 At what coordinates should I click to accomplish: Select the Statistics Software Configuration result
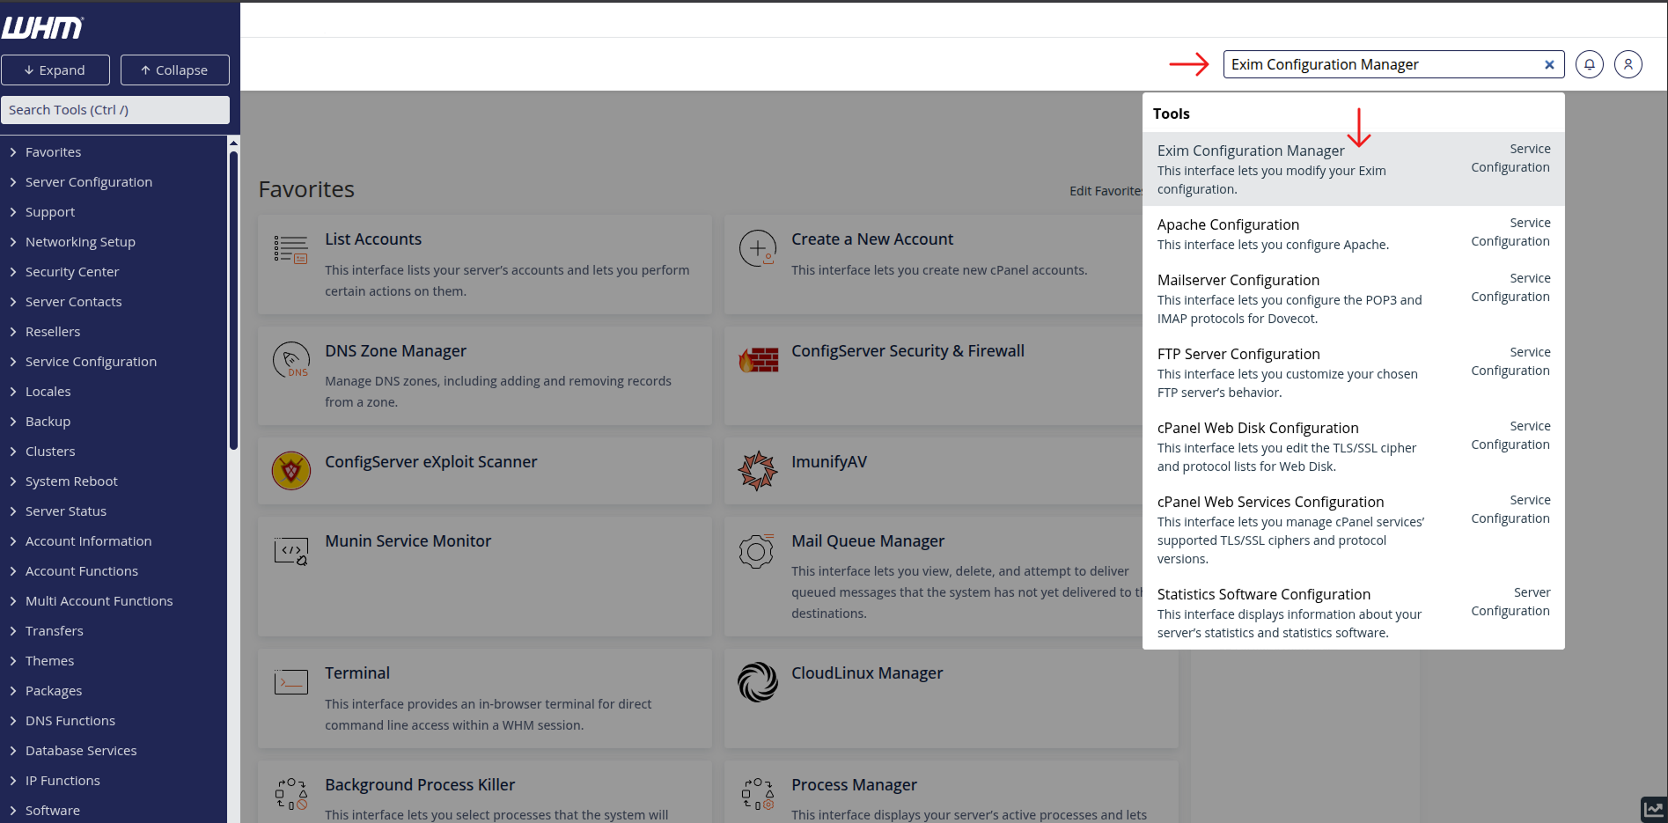1354,613
